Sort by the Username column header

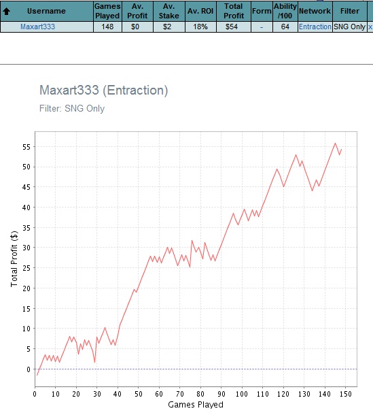(x=46, y=11)
